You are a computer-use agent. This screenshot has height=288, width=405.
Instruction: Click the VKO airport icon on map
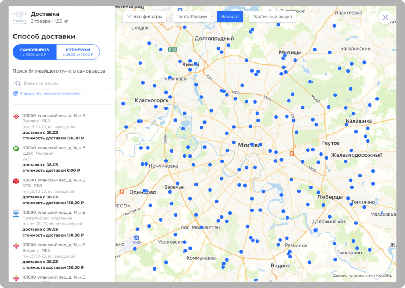point(136,238)
